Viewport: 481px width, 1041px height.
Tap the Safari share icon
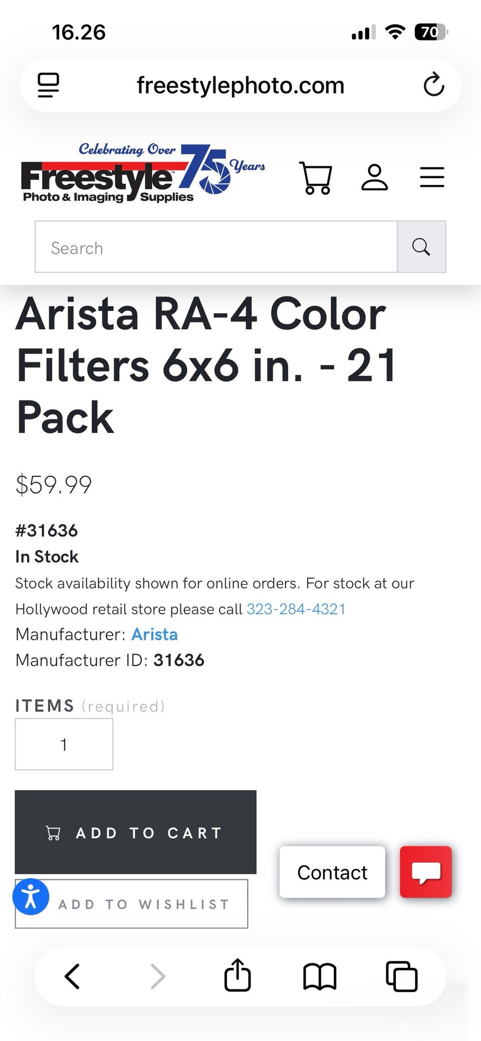237,975
